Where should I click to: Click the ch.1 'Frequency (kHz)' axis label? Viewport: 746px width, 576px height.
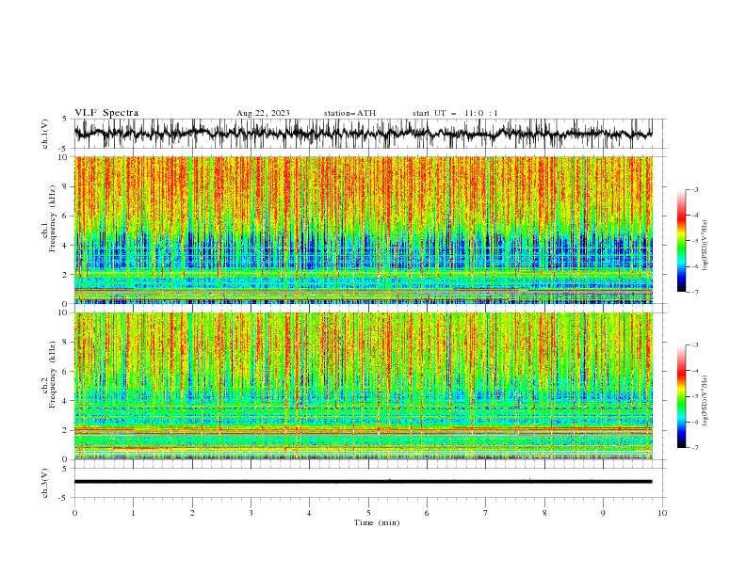pos(53,218)
